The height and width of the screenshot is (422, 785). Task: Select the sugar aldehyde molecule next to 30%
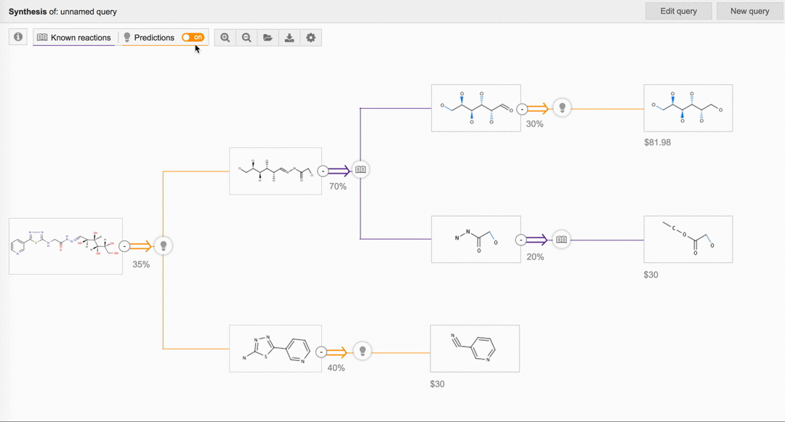click(x=476, y=108)
